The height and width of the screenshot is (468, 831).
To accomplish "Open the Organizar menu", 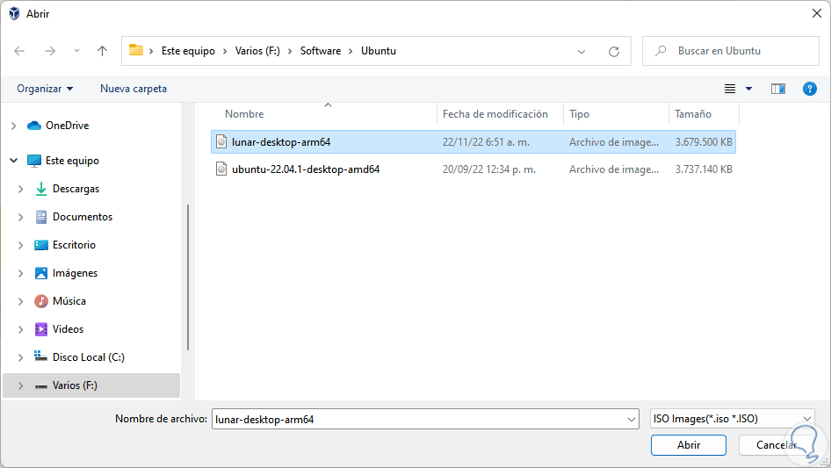I will pos(45,89).
